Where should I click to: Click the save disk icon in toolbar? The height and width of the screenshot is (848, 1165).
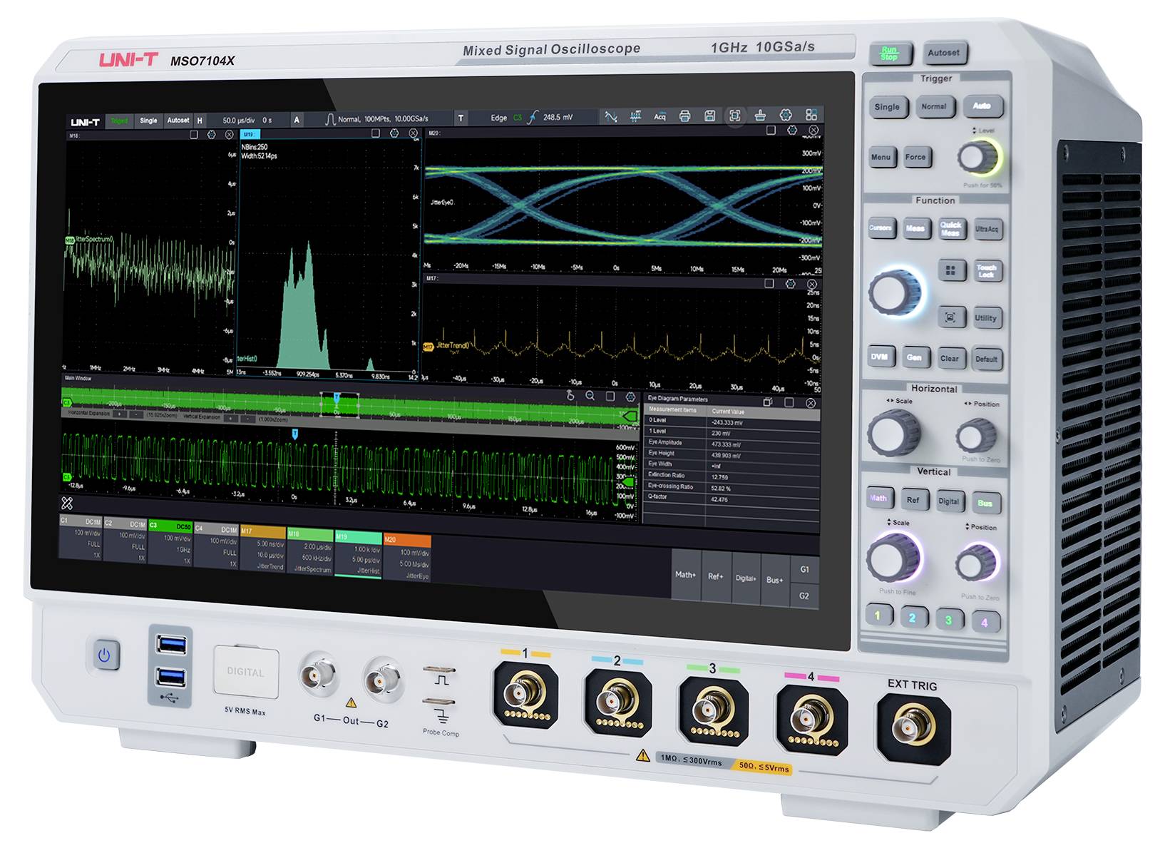709,116
